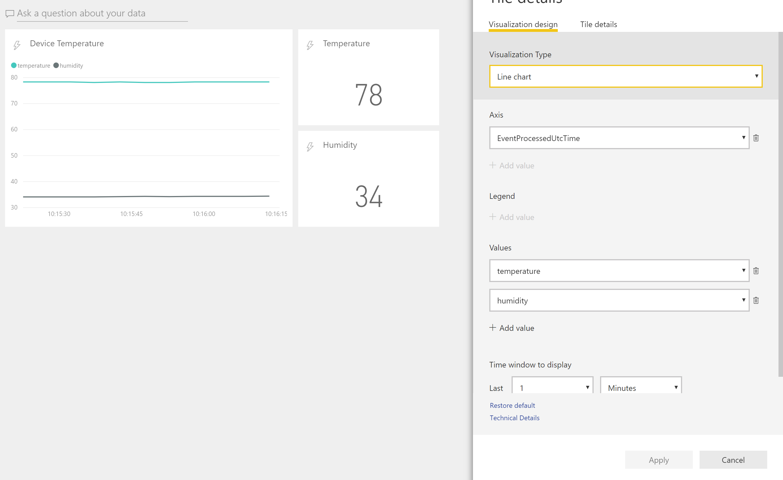Click the plus icon below humidity value

coord(493,327)
